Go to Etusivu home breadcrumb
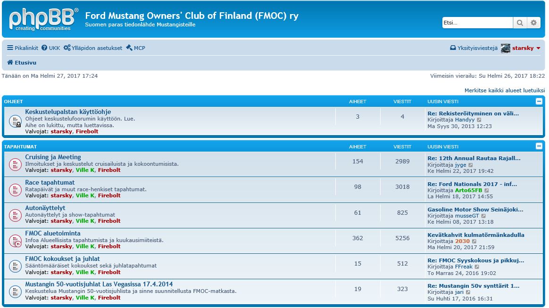The width and height of the screenshot is (549, 308). 22,63
